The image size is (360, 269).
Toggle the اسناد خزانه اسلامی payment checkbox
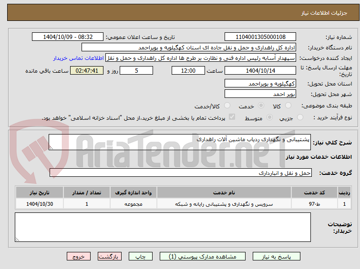pyautogui.click(x=232, y=117)
